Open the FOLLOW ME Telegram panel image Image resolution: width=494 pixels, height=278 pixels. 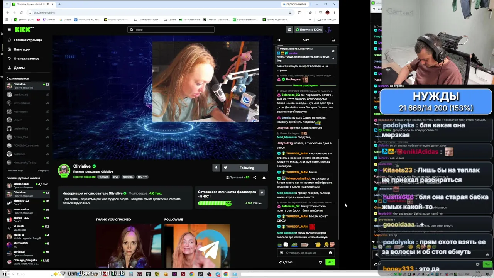(x=197, y=246)
